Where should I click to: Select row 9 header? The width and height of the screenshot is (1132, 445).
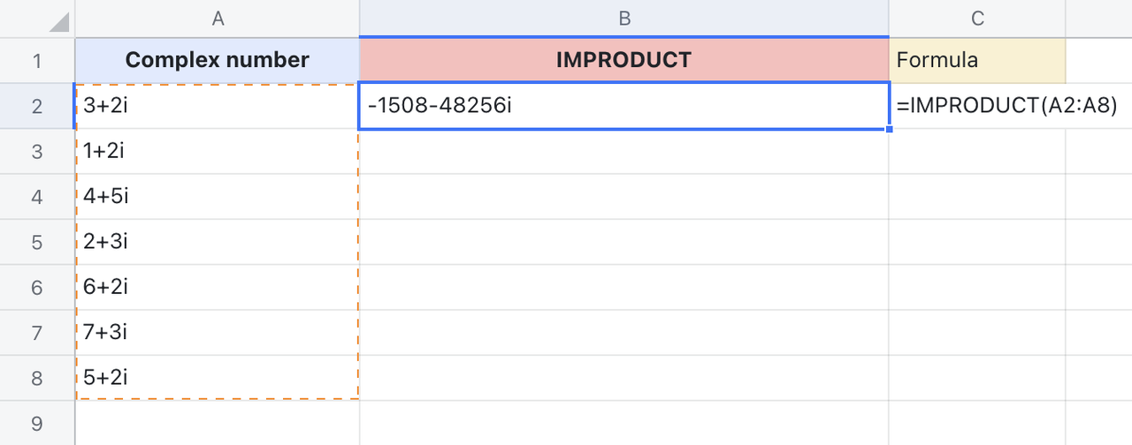[x=37, y=422]
